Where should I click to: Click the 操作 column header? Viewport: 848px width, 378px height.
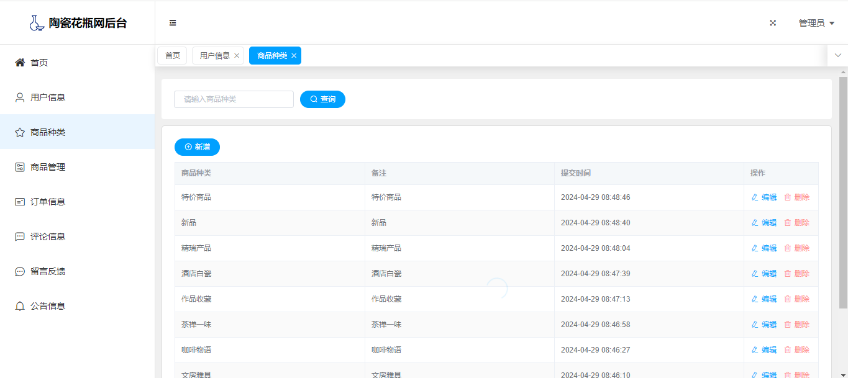(x=781, y=173)
